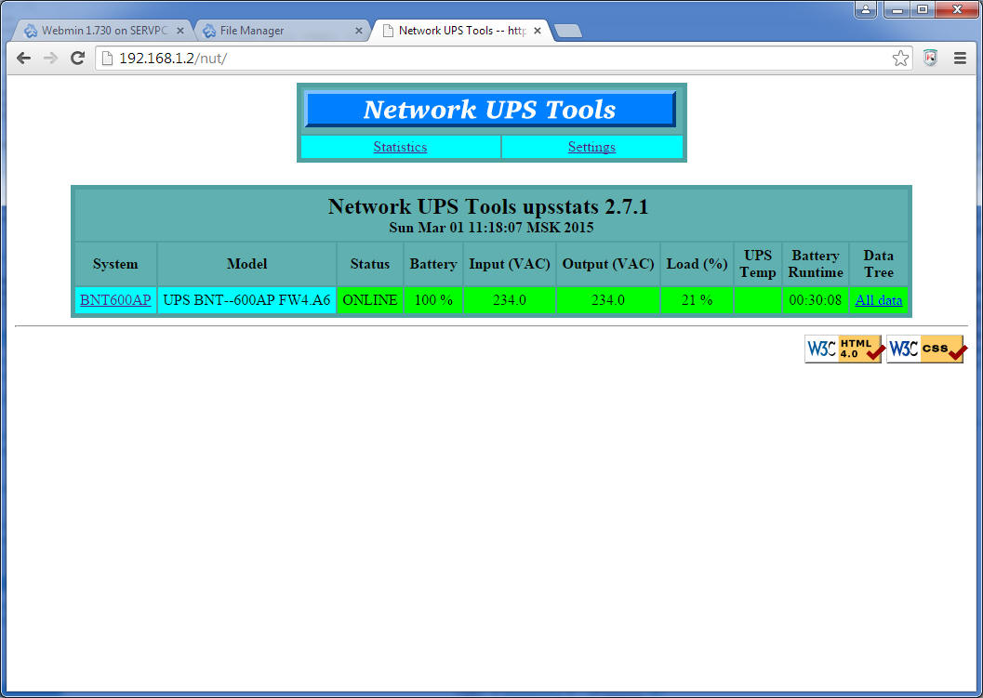Click the W3C HTML 4.0 validation badge

844,349
